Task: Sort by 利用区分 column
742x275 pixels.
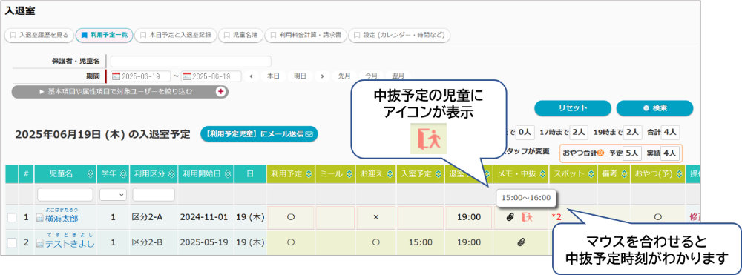Action: click(171, 174)
